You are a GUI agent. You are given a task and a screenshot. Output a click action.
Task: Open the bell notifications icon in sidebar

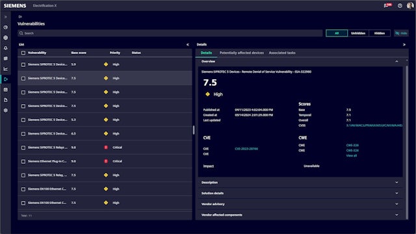6,48
